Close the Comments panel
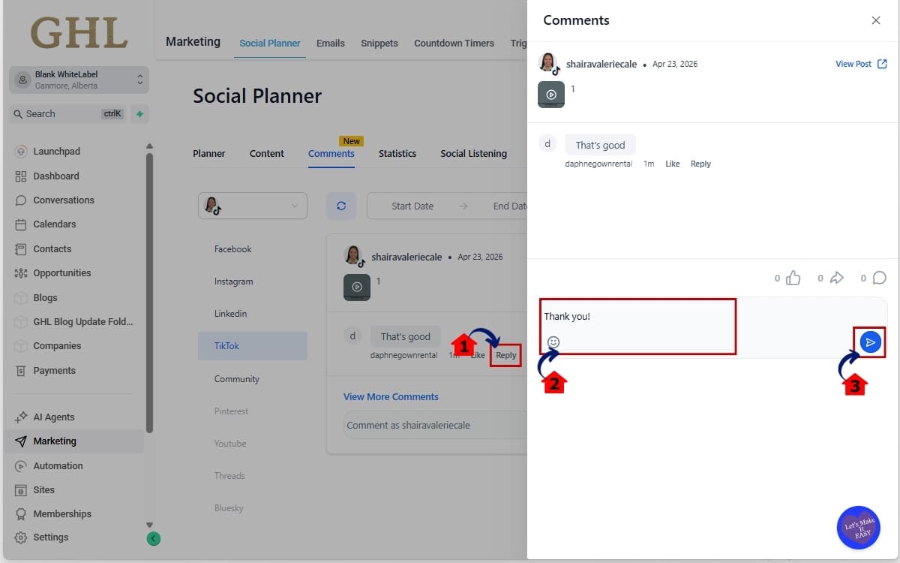The height and width of the screenshot is (563, 900). [x=876, y=20]
